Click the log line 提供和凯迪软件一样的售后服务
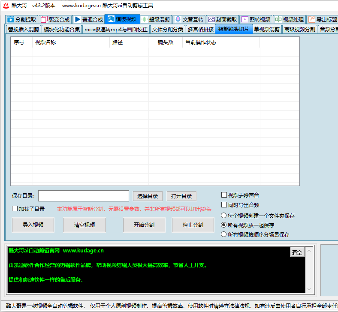This screenshot has height=312, width=338. point(46,280)
